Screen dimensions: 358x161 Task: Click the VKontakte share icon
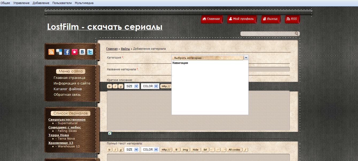[x=82, y=52]
